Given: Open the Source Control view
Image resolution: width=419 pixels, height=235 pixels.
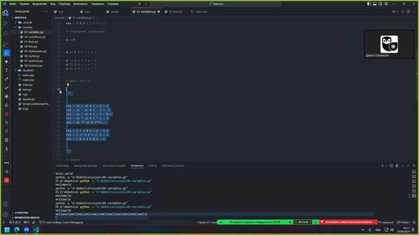Looking at the screenshot, I should 5,23.
